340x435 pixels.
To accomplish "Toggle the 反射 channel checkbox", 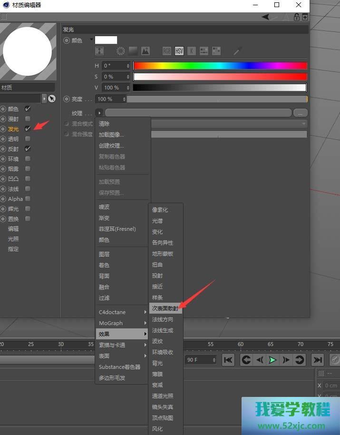I will (28, 149).
